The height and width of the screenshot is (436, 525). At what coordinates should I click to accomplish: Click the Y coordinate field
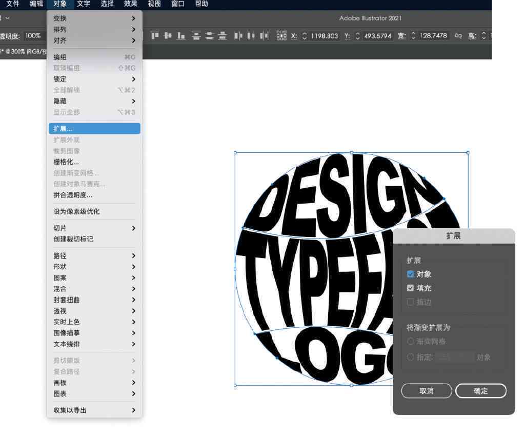(378, 36)
